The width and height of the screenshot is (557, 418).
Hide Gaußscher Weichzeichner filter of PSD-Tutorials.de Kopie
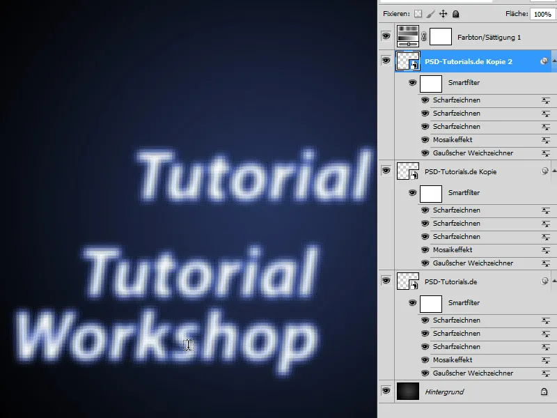click(x=425, y=263)
